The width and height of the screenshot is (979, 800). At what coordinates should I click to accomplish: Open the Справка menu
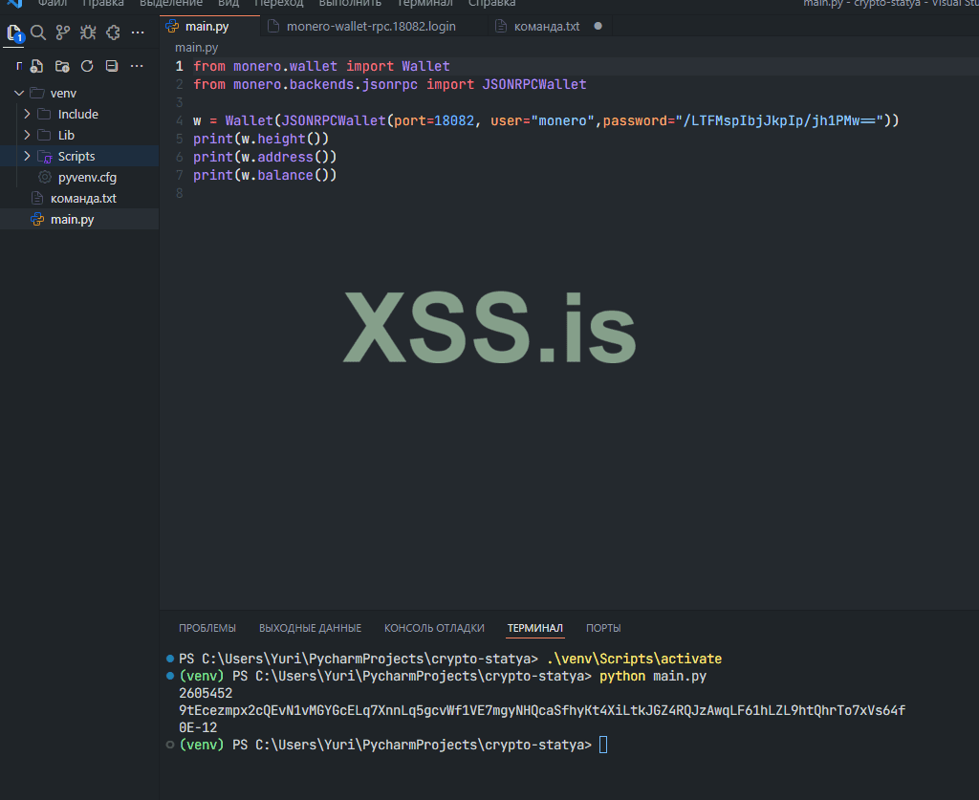492,3
